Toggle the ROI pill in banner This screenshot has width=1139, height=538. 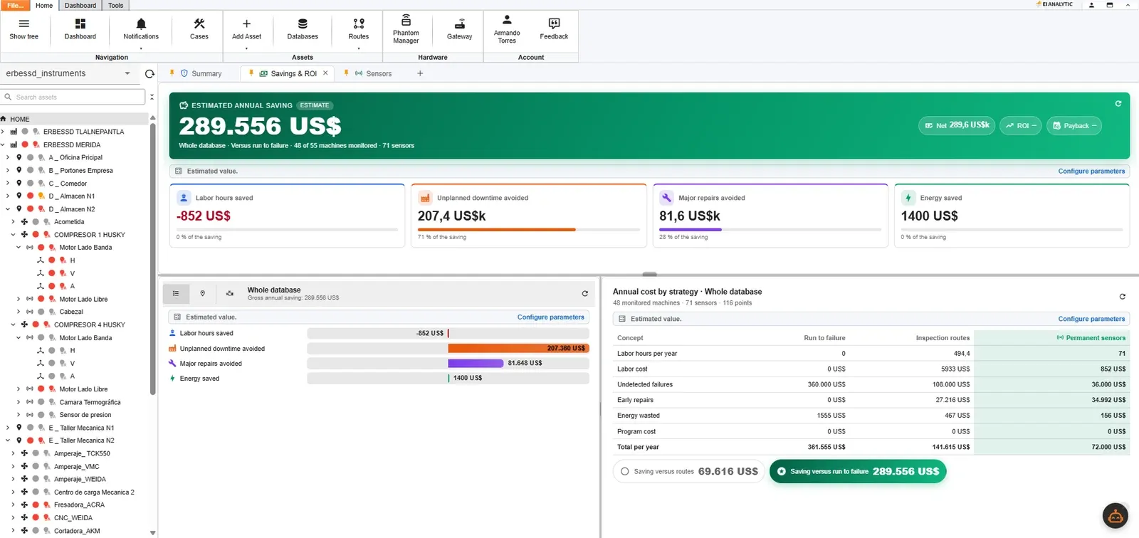coord(1021,125)
